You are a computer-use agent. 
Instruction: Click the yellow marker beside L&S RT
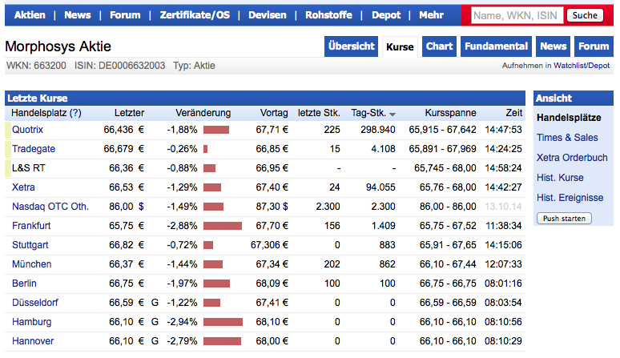(x=7, y=168)
